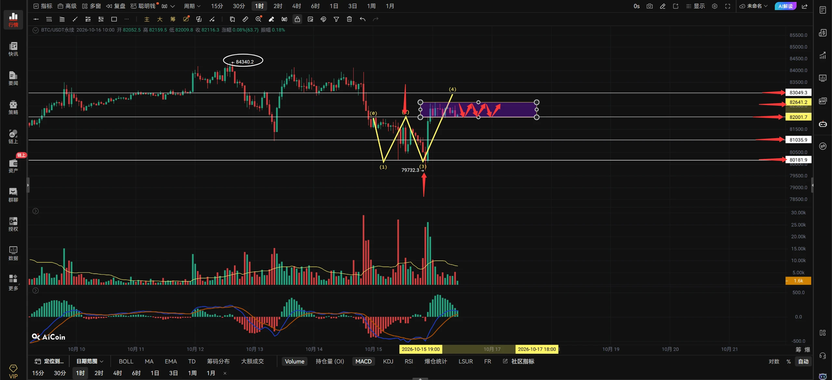This screenshot has height=380, width=832.
Task: Toggle the lock drawings button
Action: (x=297, y=19)
